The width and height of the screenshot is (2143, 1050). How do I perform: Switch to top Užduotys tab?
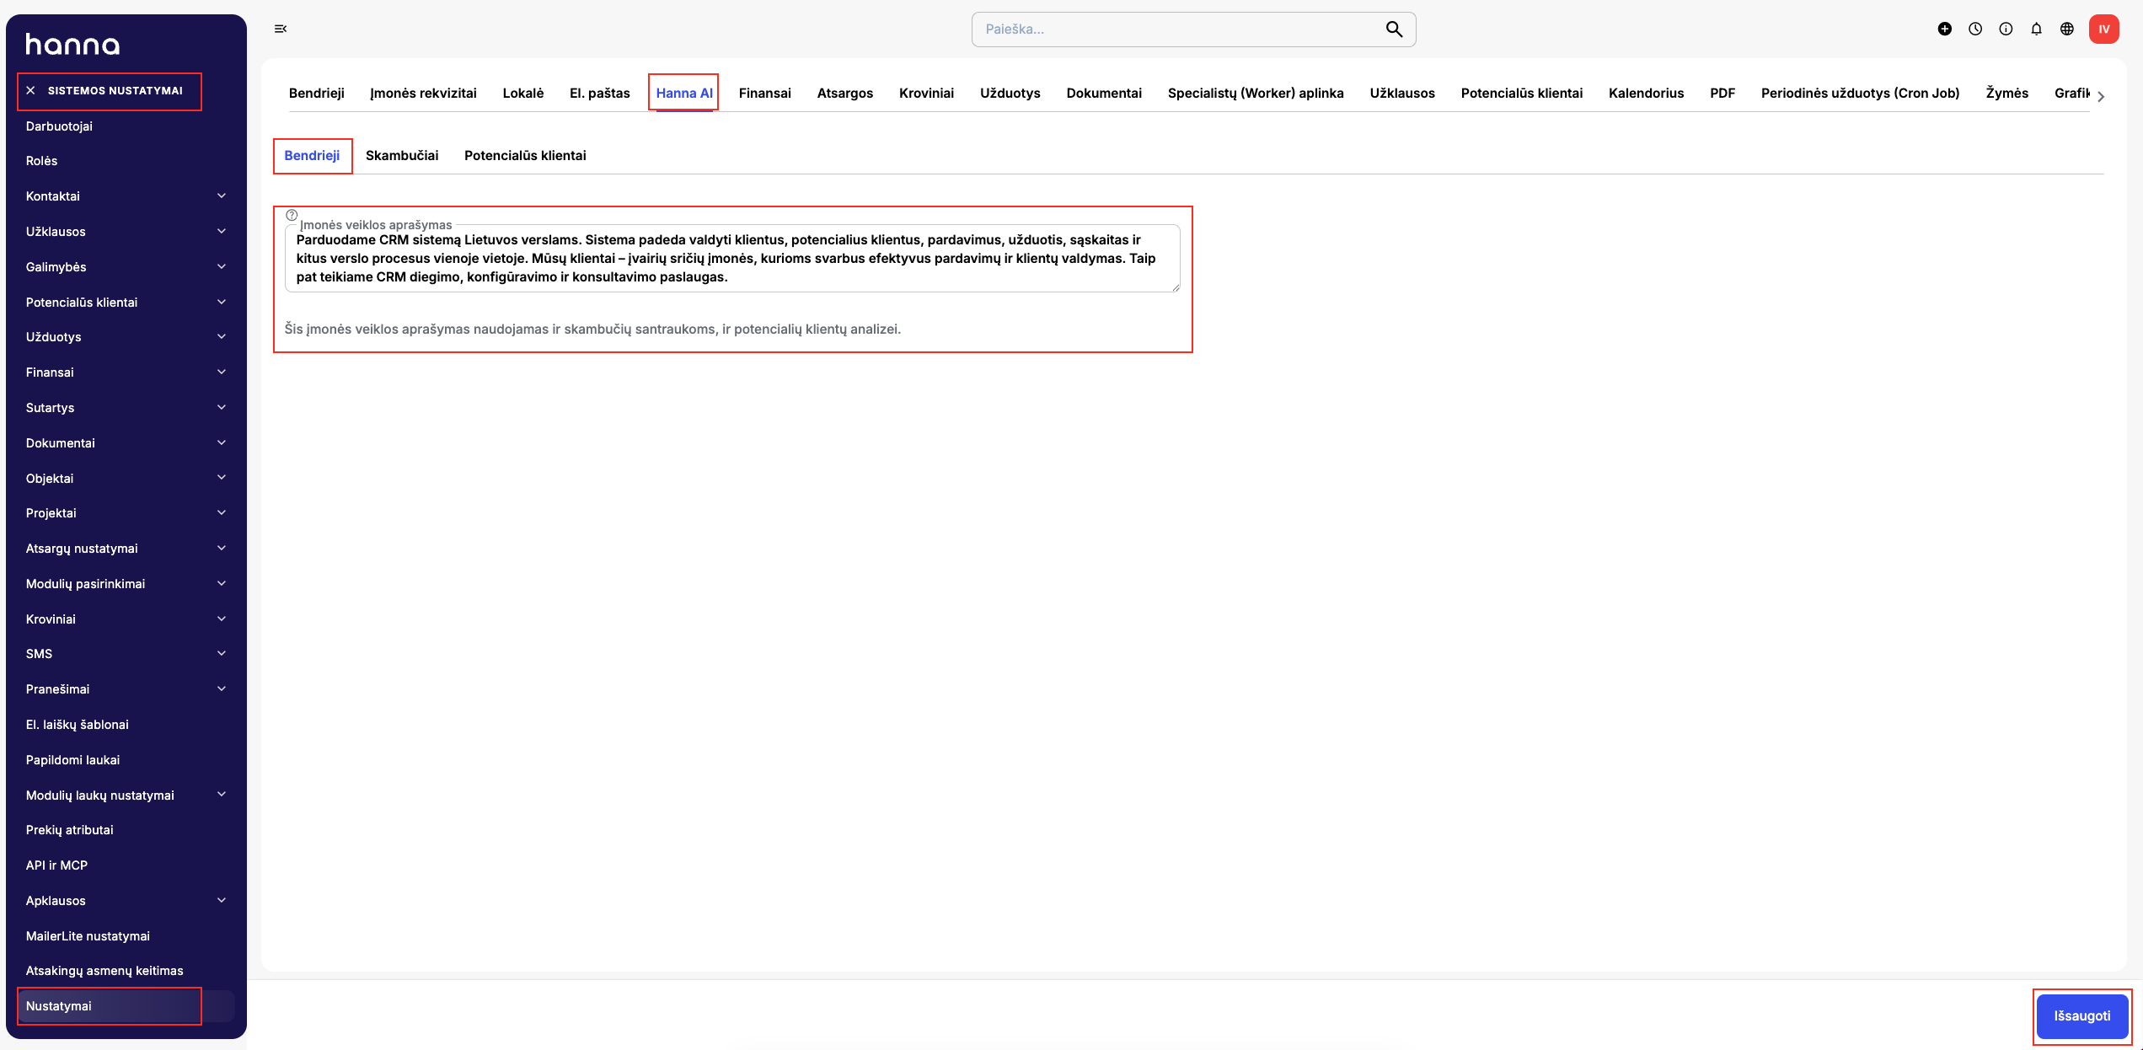[1010, 93]
